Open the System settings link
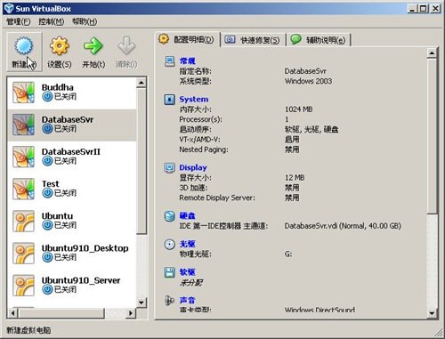This screenshot has width=445, height=339. pos(194,100)
